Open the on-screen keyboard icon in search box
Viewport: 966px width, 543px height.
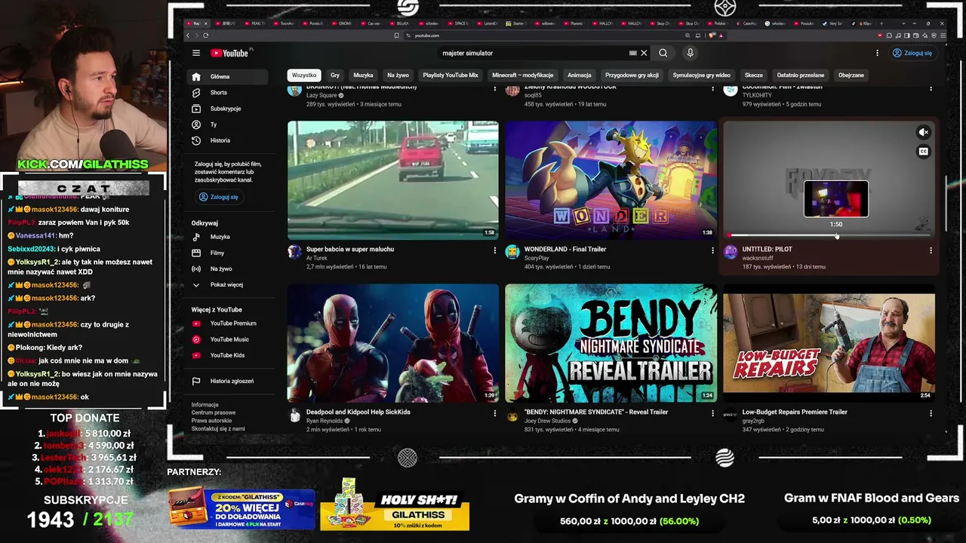tap(632, 53)
